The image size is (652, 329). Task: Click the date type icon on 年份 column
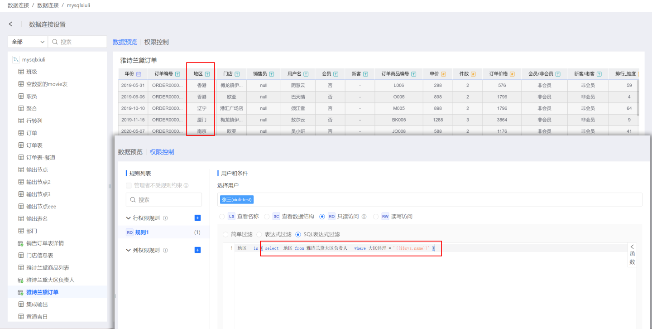point(139,74)
